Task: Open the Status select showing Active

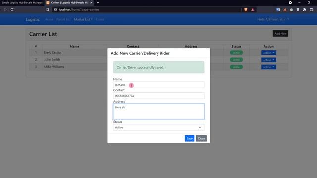Action: 158,127
